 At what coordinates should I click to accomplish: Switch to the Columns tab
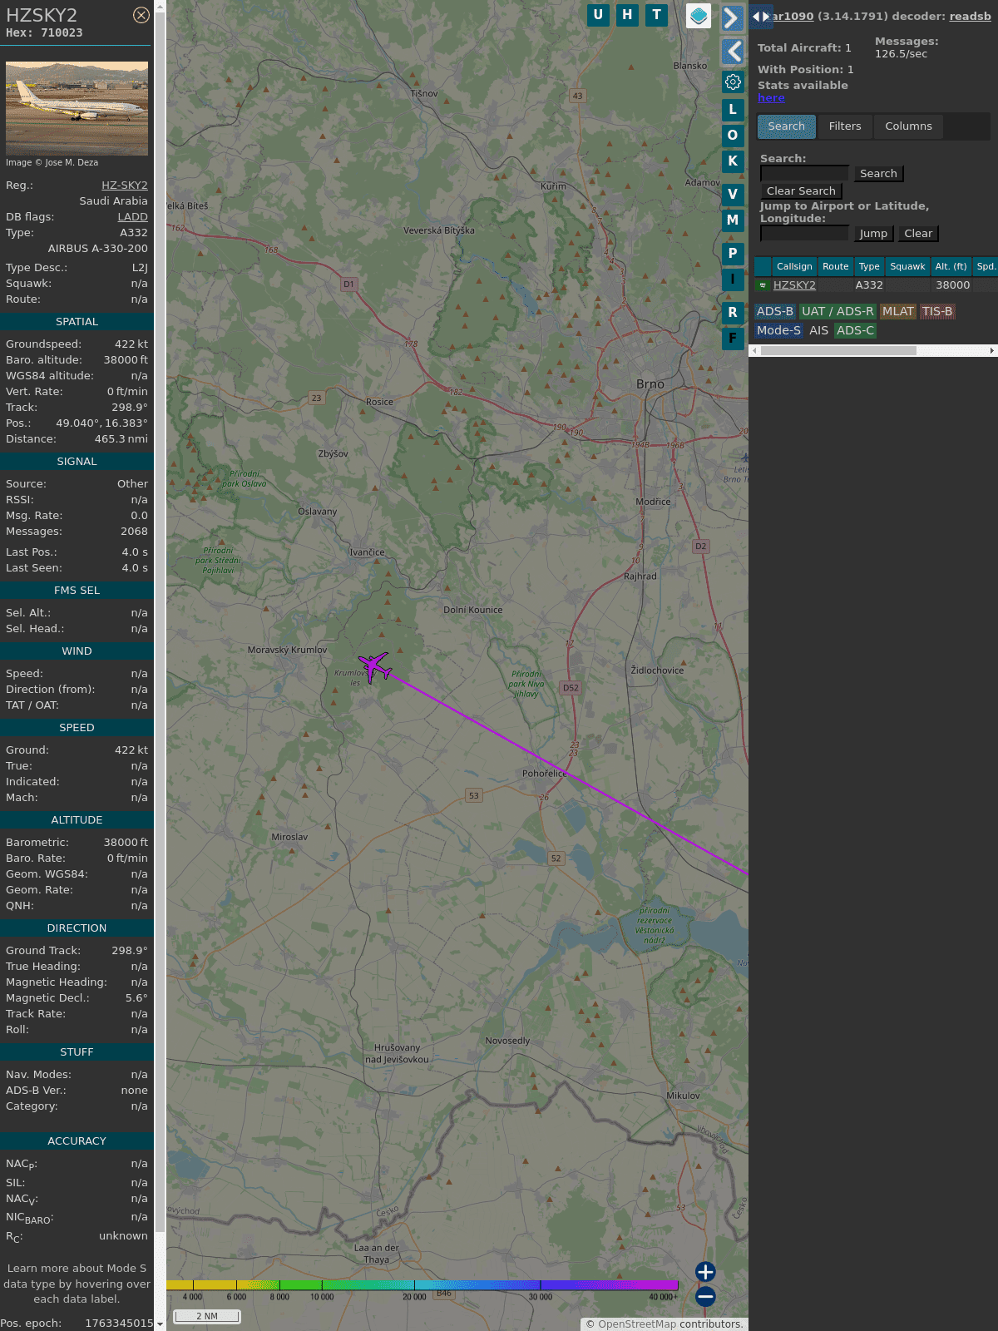point(908,126)
